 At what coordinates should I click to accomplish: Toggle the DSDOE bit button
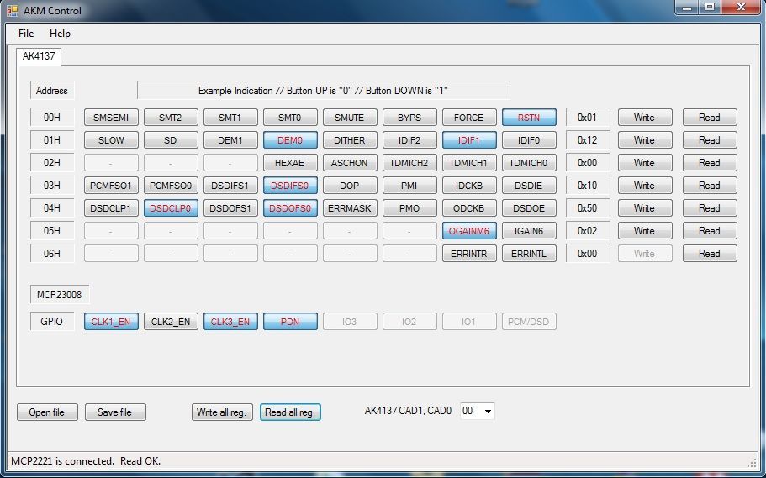pyautogui.click(x=529, y=208)
